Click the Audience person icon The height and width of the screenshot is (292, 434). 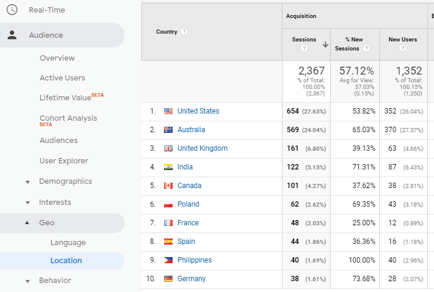pyautogui.click(x=12, y=35)
